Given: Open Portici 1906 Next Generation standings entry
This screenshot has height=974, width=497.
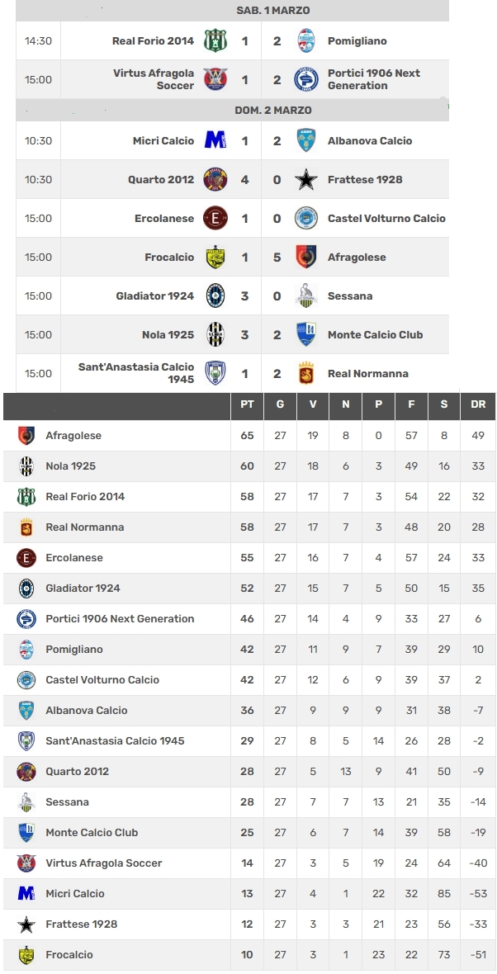Looking at the screenshot, I should [x=120, y=619].
